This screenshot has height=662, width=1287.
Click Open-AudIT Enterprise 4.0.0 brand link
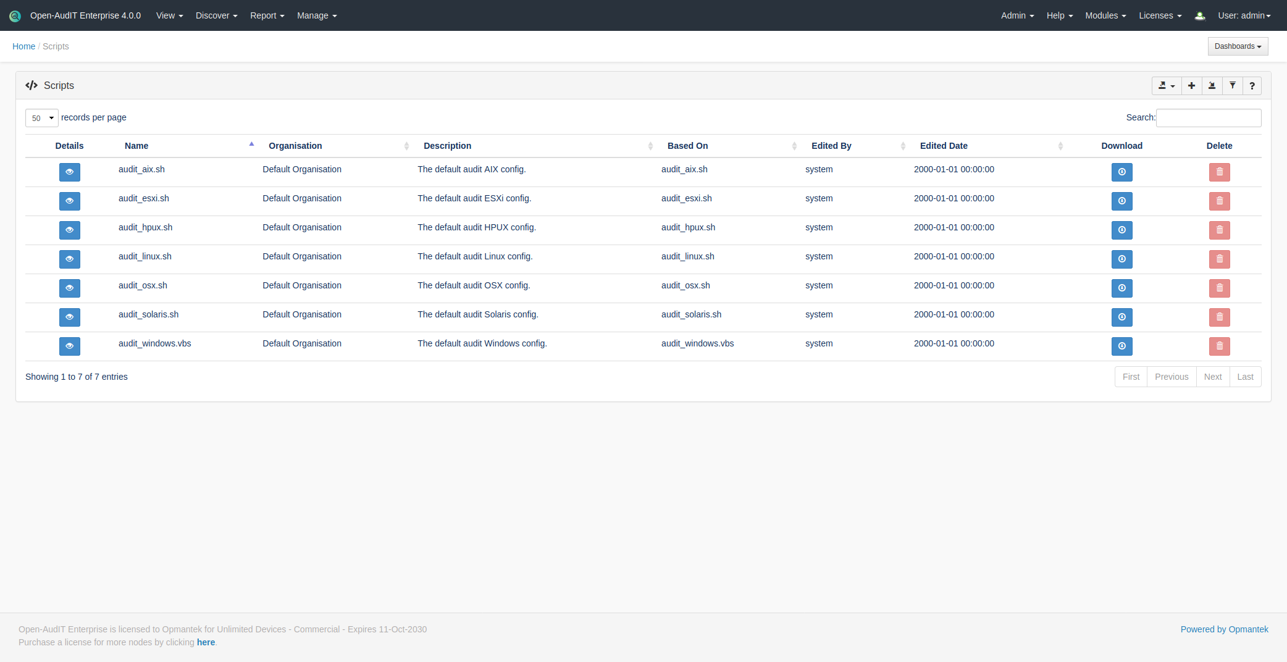point(85,15)
